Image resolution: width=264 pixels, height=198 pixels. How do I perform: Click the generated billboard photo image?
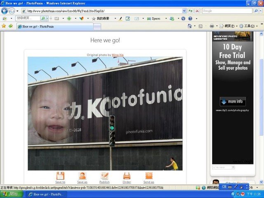tap(105, 114)
